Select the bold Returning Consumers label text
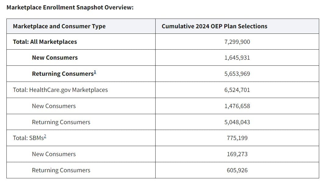The height and width of the screenshot is (182, 321). click(x=62, y=74)
